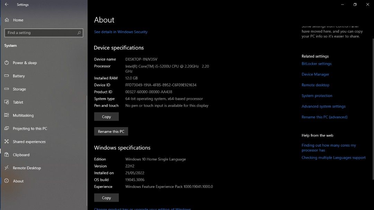
Task: Click the sidebar vertical scrollbar
Action: point(87,150)
